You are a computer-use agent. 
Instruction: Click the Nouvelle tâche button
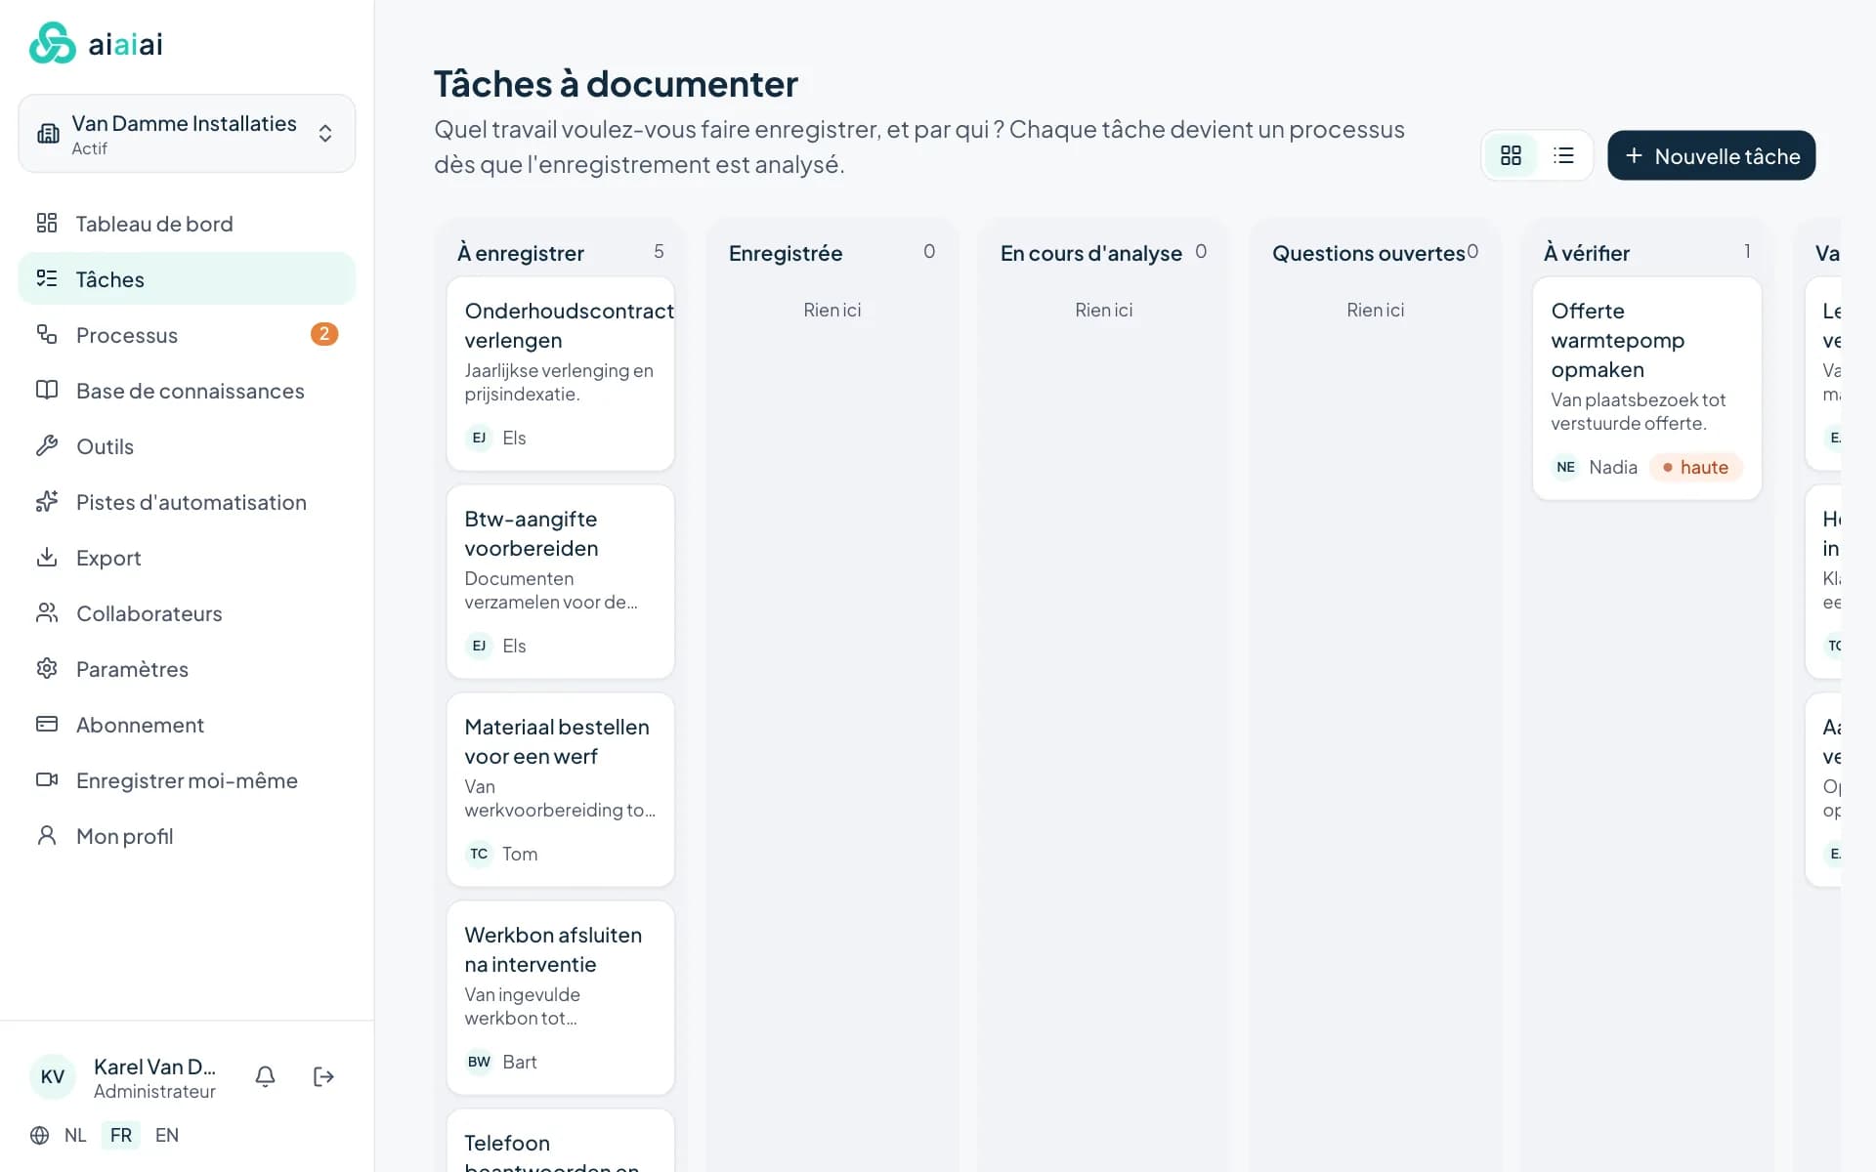[1711, 155]
